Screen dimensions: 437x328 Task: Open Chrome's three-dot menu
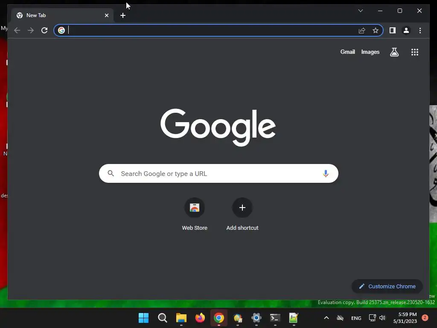(x=420, y=30)
